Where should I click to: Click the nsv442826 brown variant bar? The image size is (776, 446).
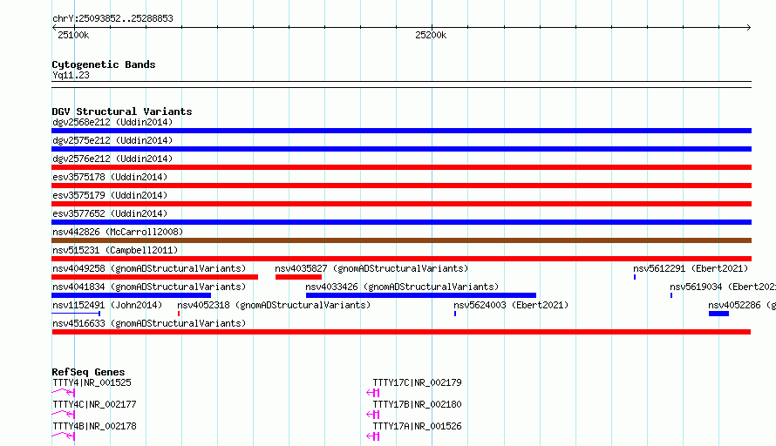pyautogui.click(x=401, y=240)
